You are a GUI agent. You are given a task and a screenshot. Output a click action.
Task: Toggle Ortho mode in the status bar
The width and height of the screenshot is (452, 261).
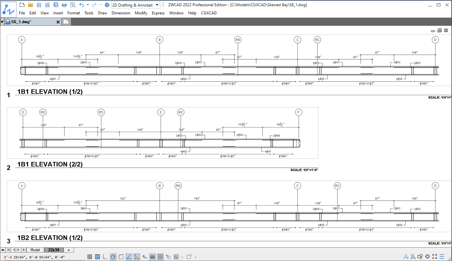(105, 257)
